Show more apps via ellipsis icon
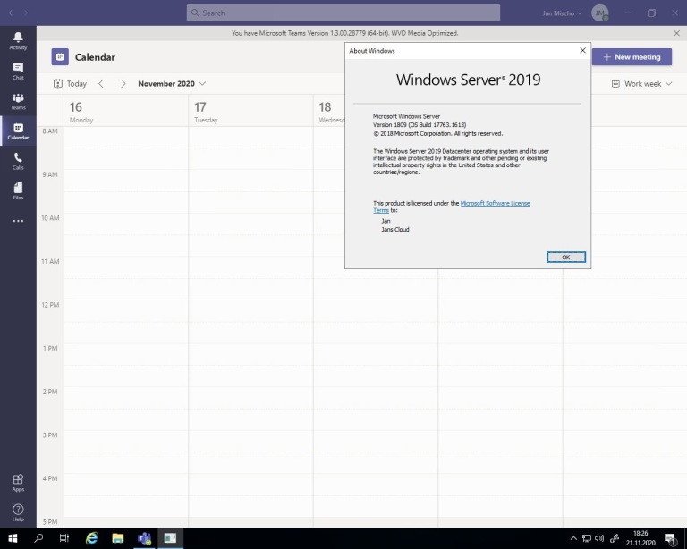 click(x=18, y=221)
